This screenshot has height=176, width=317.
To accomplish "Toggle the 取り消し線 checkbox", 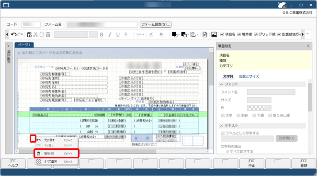I will click(270, 115).
